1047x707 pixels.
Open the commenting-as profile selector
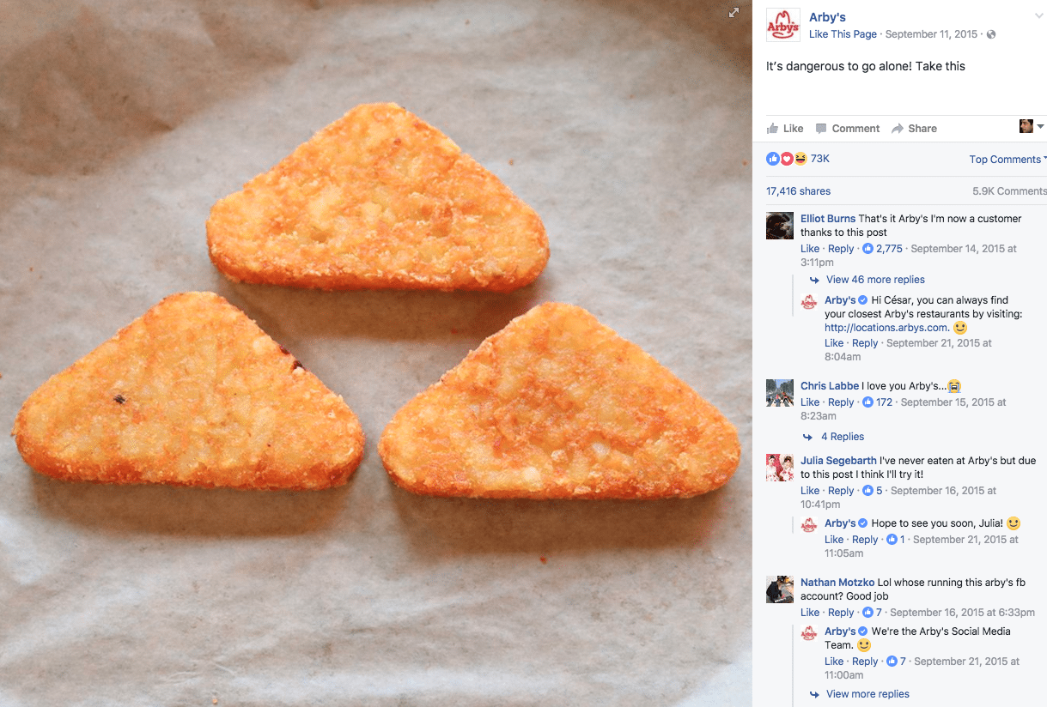pos(1032,127)
